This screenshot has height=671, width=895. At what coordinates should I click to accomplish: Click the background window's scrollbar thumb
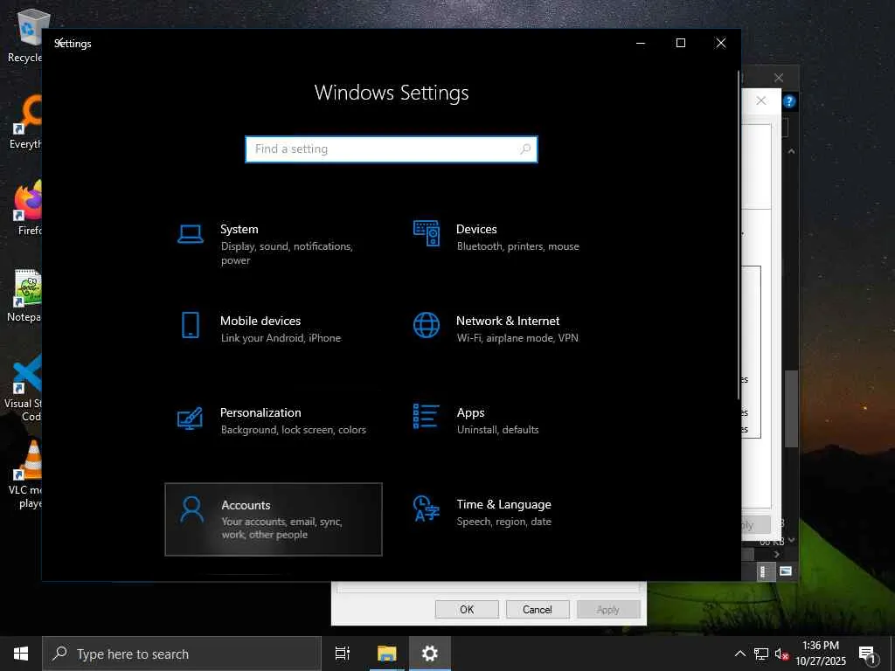(791, 409)
